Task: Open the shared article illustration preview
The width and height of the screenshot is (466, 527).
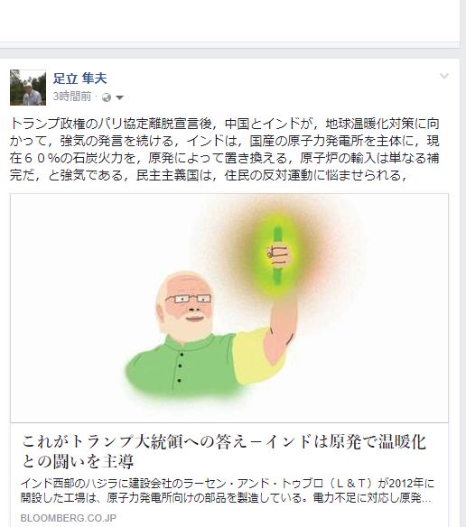Action: tap(229, 308)
